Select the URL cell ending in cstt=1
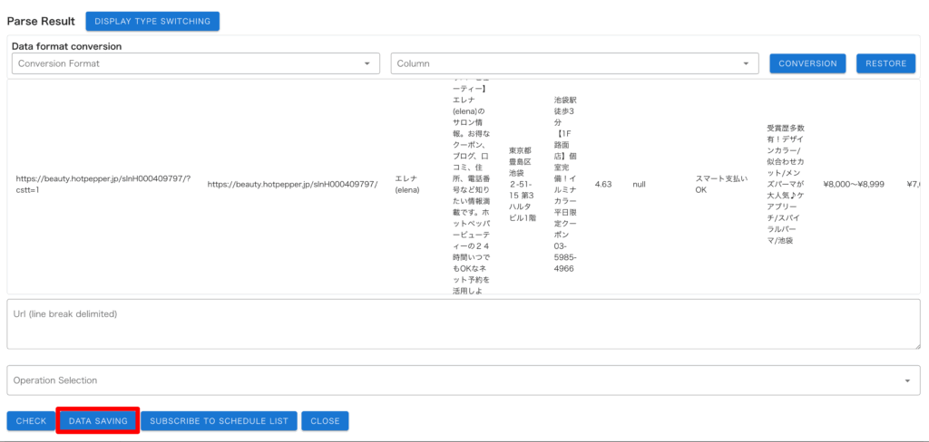This screenshot has width=929, height=442. coord(103,184)
